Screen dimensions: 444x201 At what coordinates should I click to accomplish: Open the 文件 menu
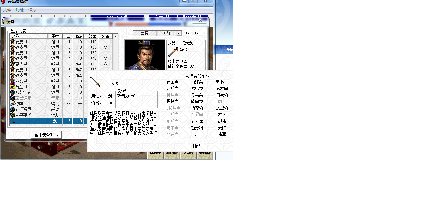click(x=7, y=10)
